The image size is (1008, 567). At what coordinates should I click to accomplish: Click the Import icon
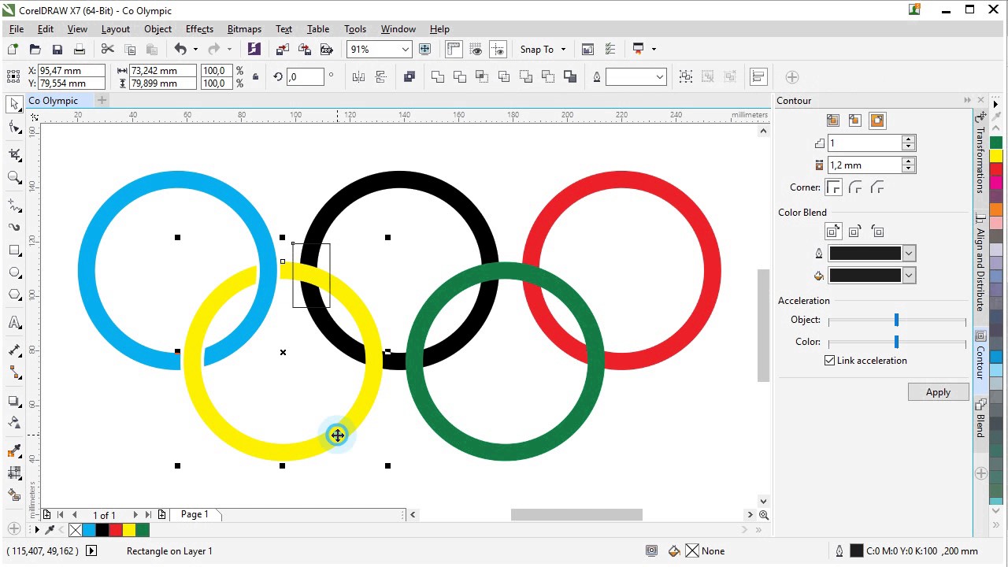283,50
